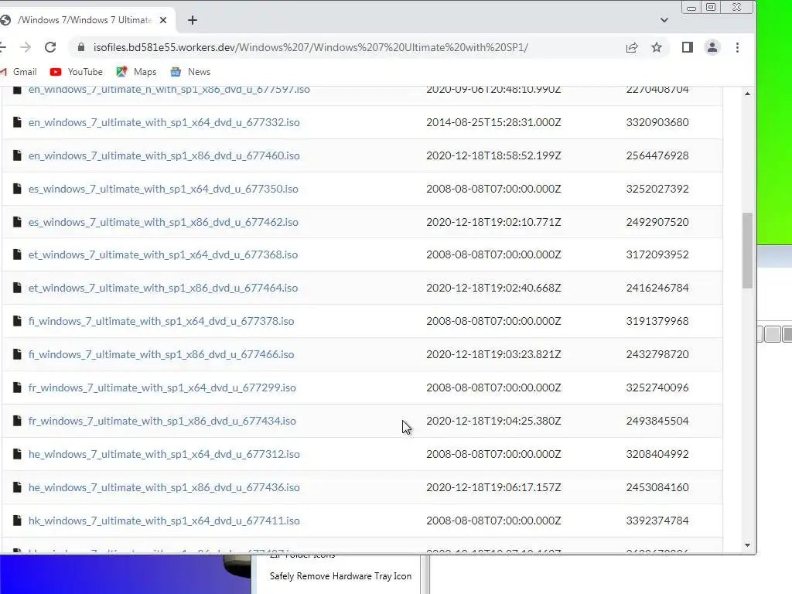Screen dimensions: 792x594
Task: Download fi_windows_7_ultimate_with_sp1_x86_dvd_u_677466.iso
Action: point(161,354)
